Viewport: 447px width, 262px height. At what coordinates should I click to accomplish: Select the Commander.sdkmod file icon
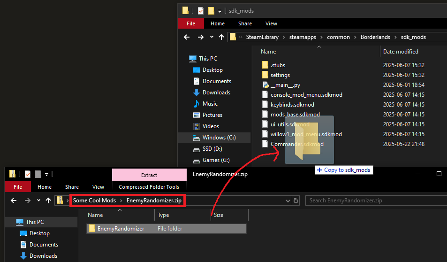[x=265, y=144]
